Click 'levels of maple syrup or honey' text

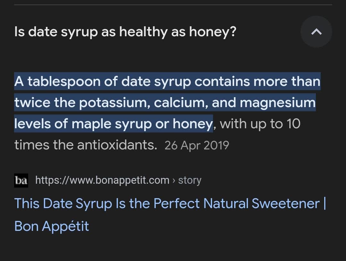pyautogui.click(x=113, y=124)
